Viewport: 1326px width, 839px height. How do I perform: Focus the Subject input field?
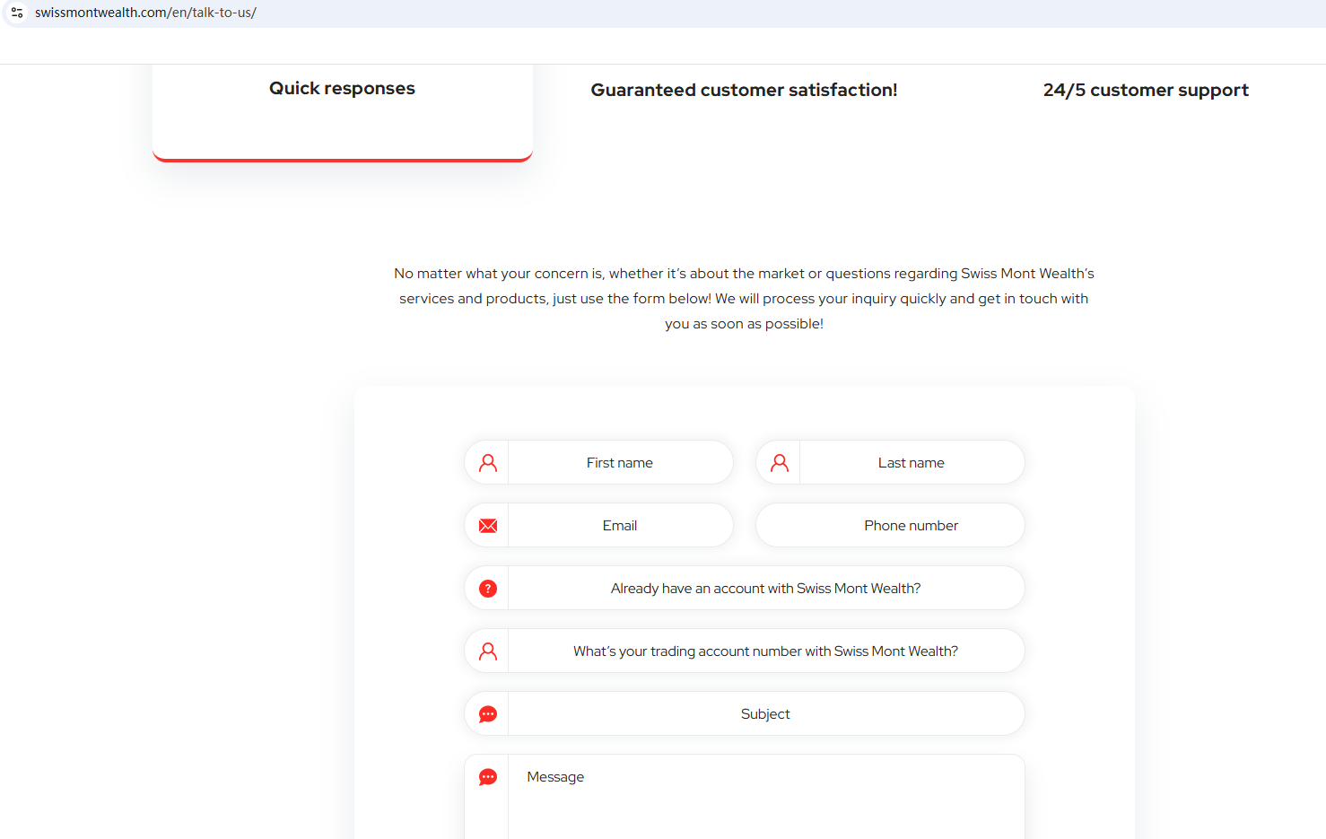coord(765,714)
